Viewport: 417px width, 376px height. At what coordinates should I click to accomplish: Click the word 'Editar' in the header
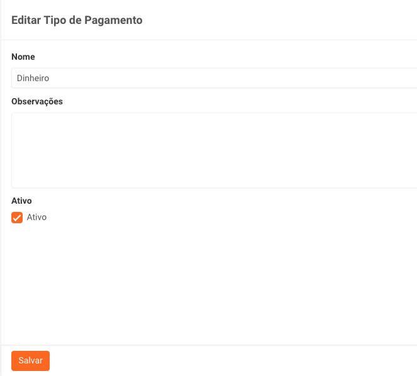pos(26,20)
